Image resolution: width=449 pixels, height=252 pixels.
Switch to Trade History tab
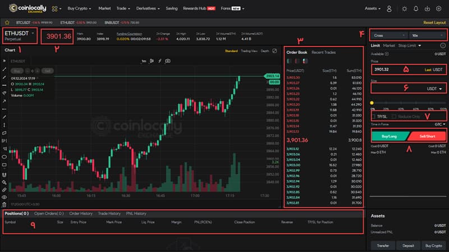click(x=109, y=213)
